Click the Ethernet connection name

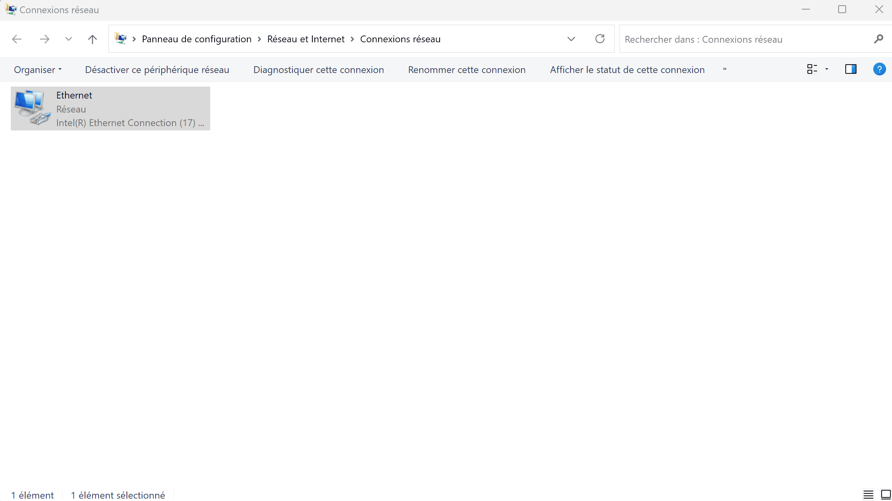click(x=74, y=95)
